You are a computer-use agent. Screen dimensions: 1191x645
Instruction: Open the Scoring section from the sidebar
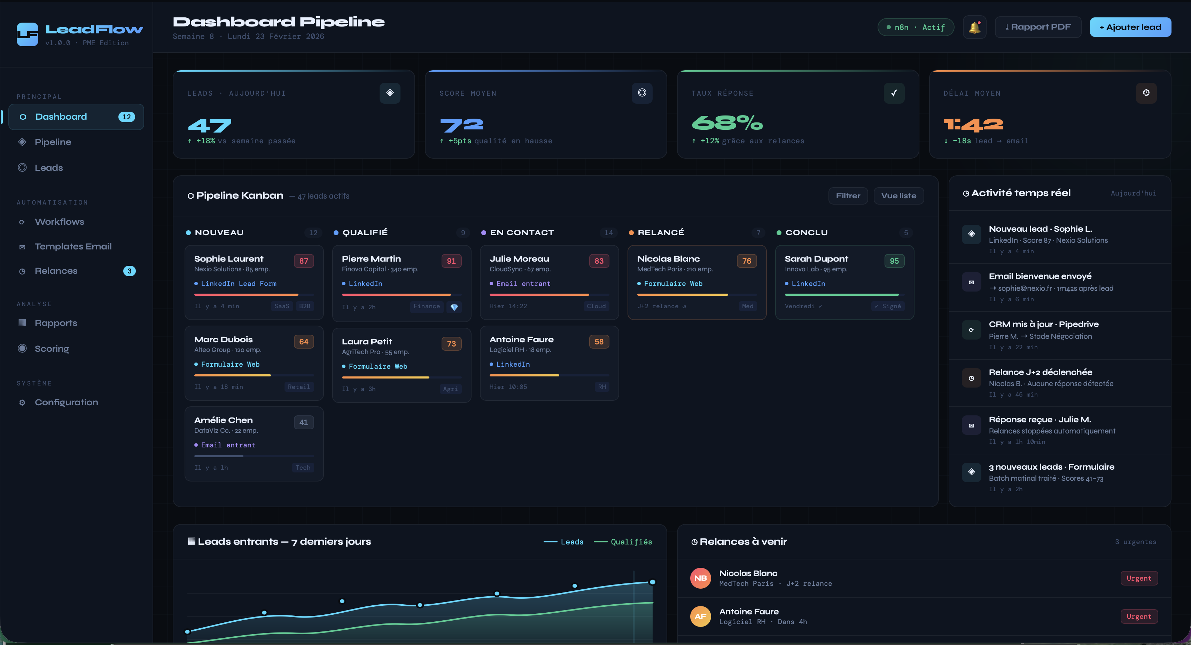(x=51, y=349)
